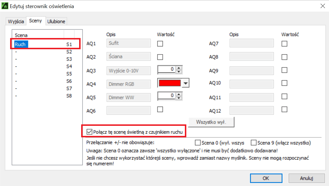Select the Ruch scene S1 row
329x186 pixels.
43,45
